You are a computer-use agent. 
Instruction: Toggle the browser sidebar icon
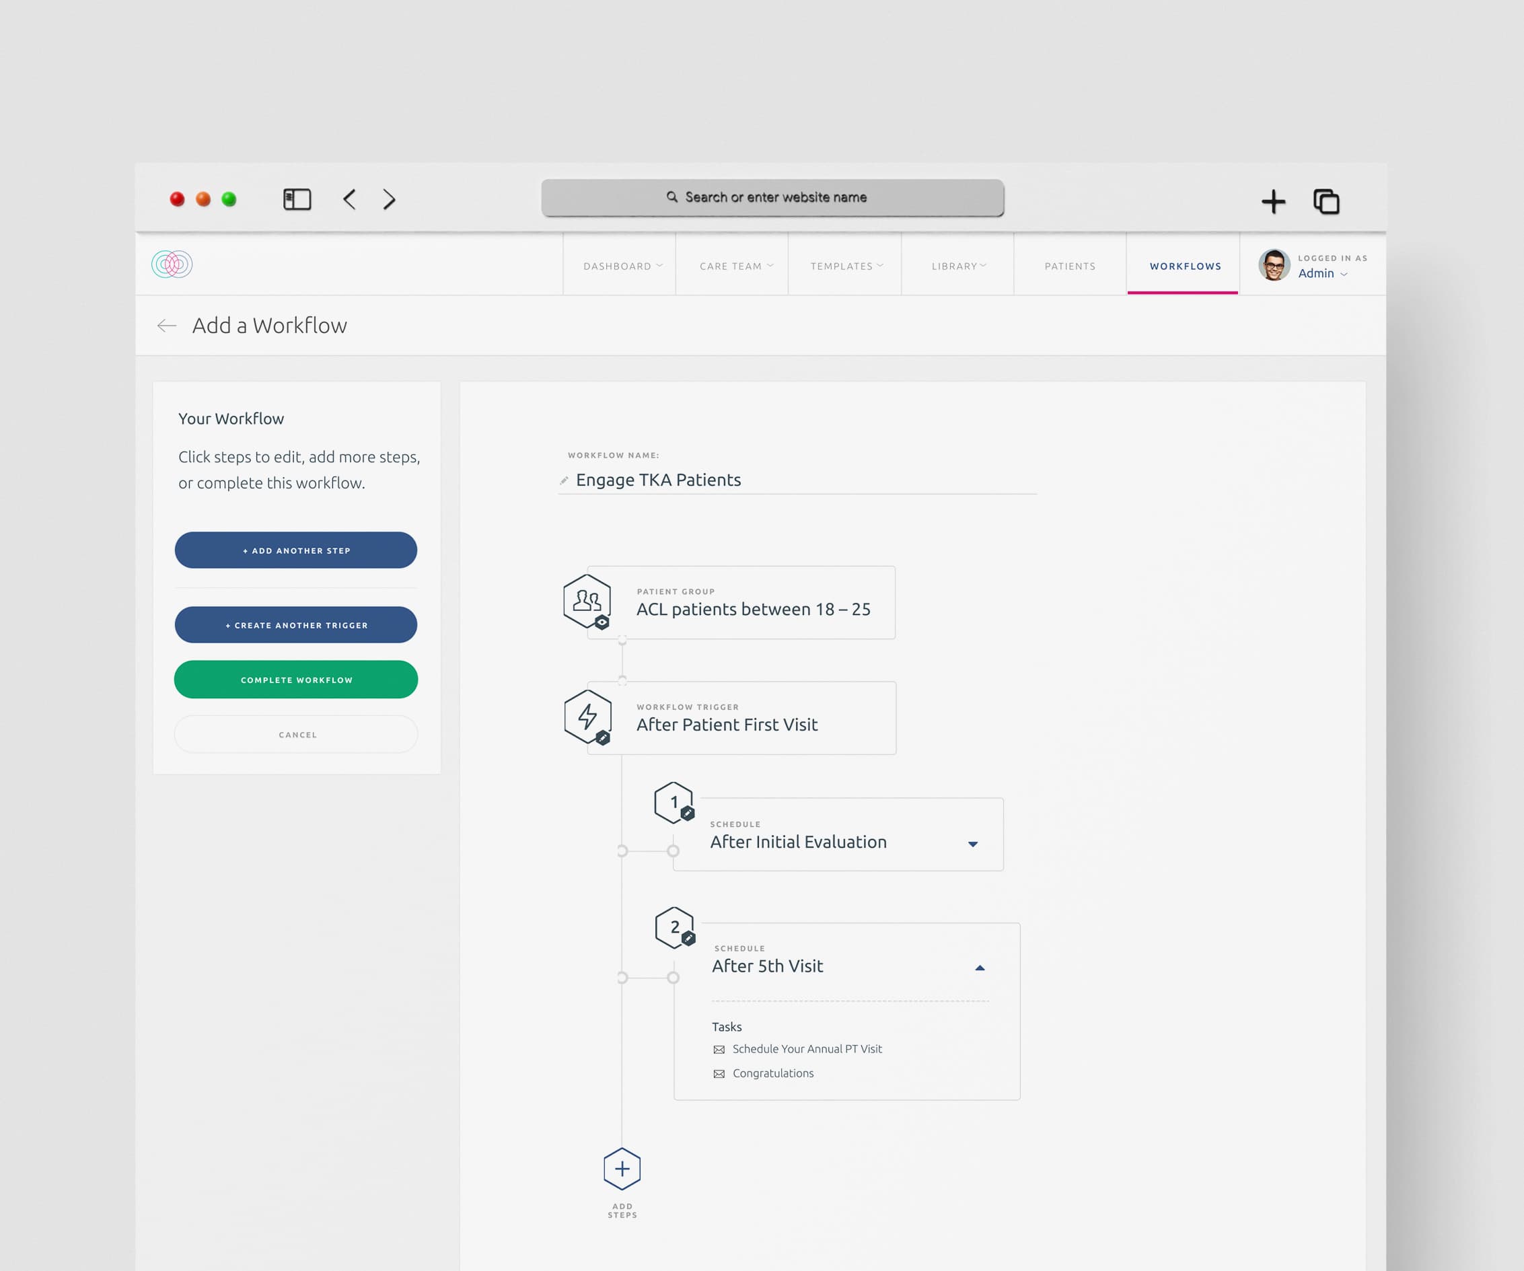[x=297, y=199]
